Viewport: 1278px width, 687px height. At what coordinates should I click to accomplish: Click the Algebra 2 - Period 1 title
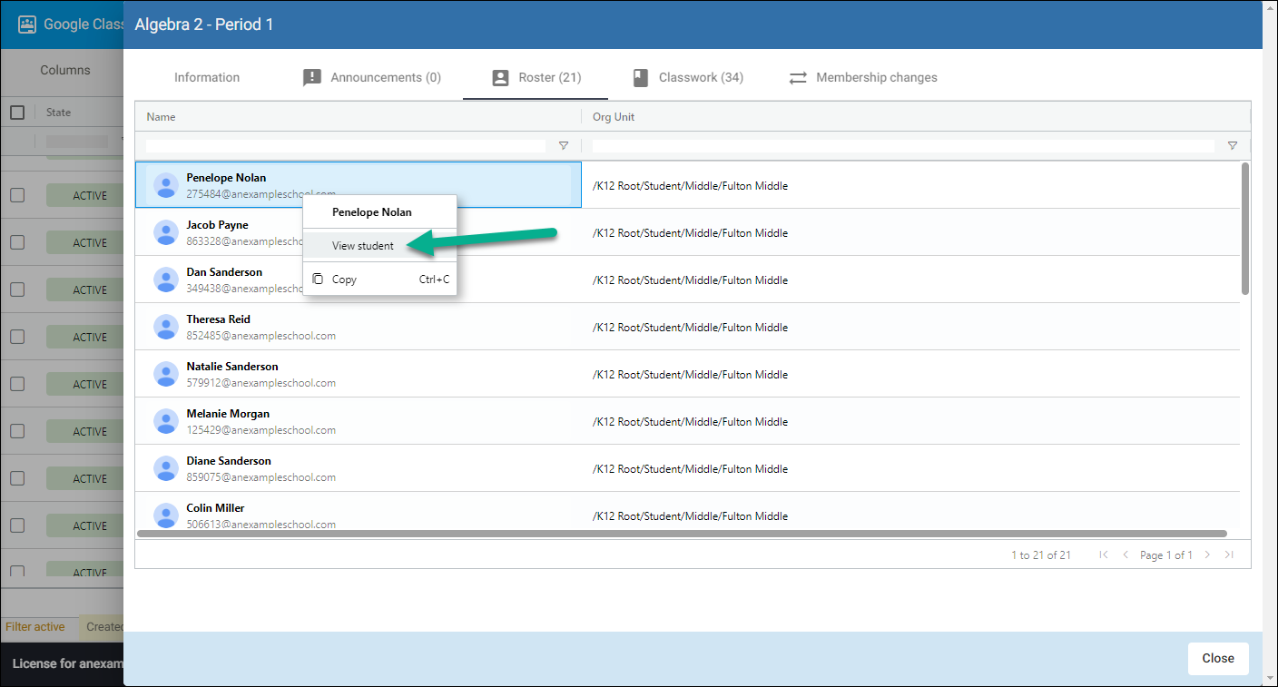coord(204,25)
